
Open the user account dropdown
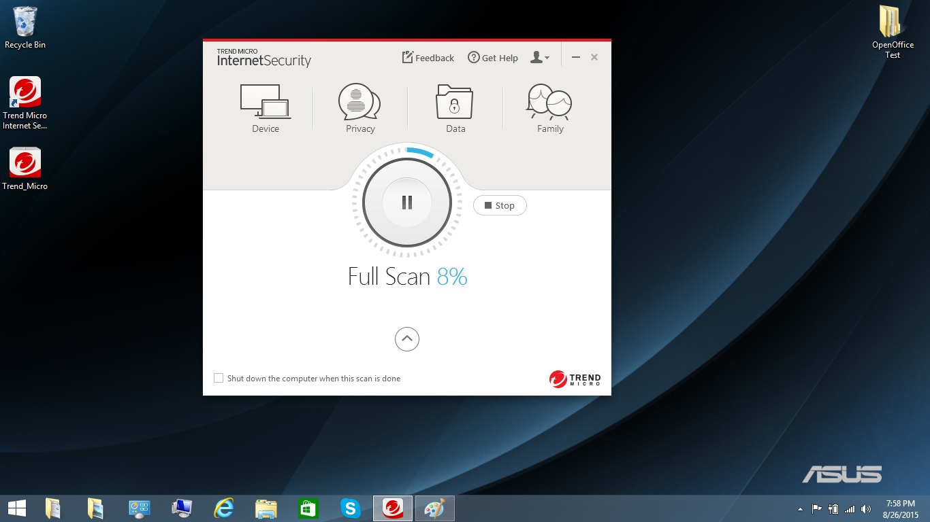(x=540, y=58)
